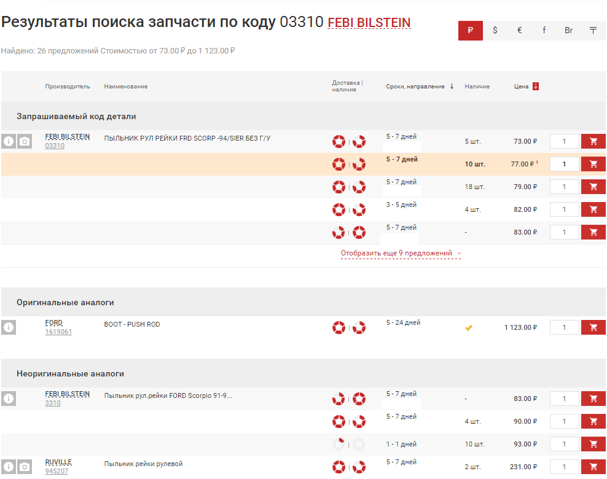Add the 90.00 ₽ offer to cart
The height and width of the screenshot is (479, 607).
593,421
